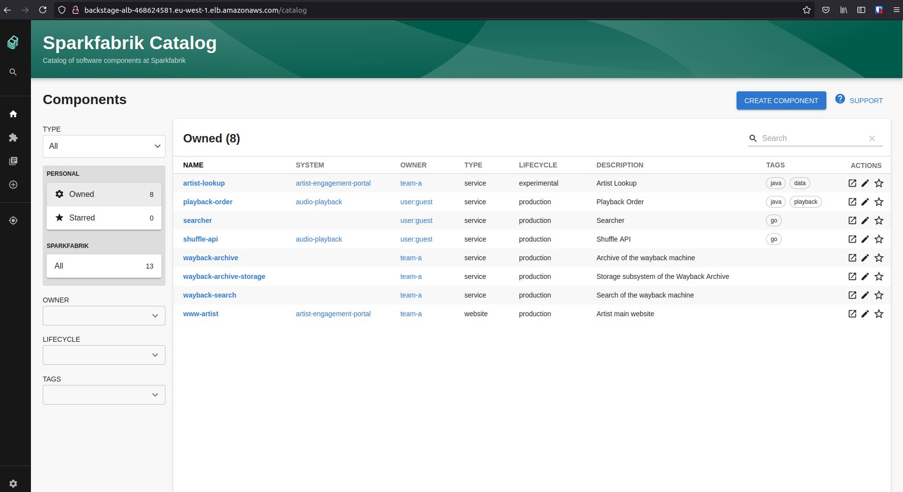
Task: Sort table by NAME column header
Action: [193, 165]
